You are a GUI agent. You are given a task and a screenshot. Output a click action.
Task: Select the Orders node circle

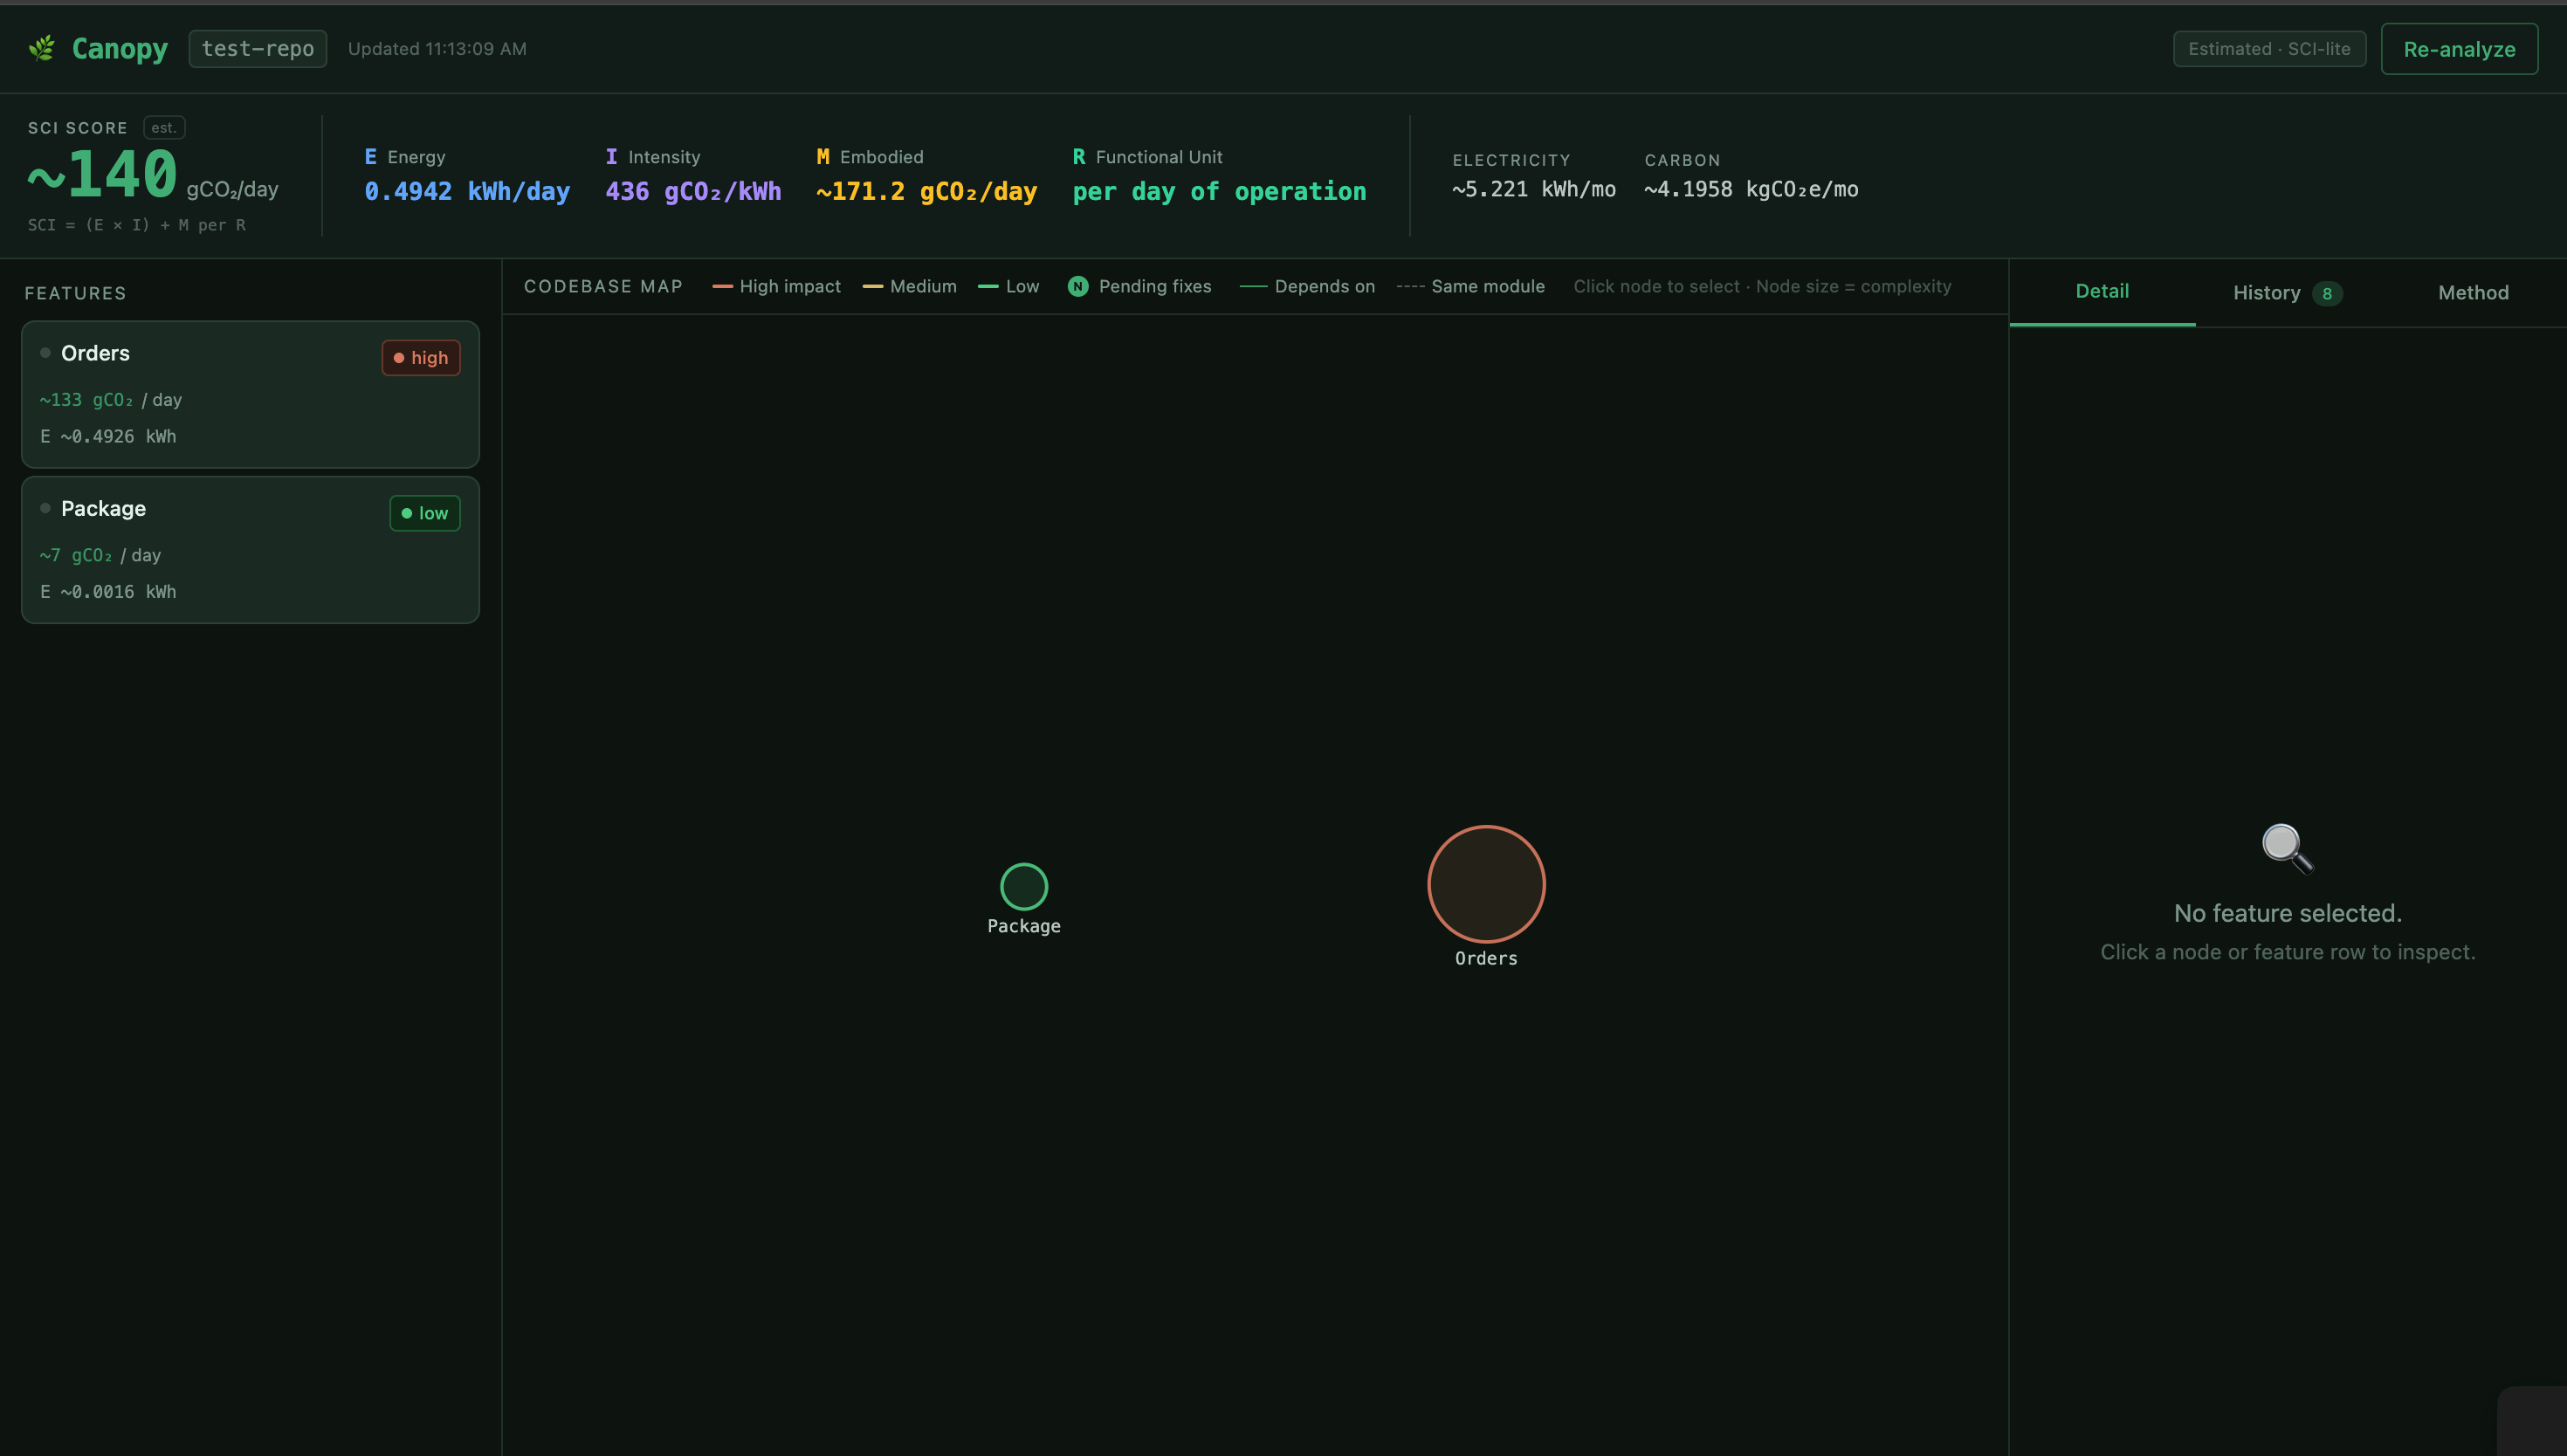tap(1486, 884)
